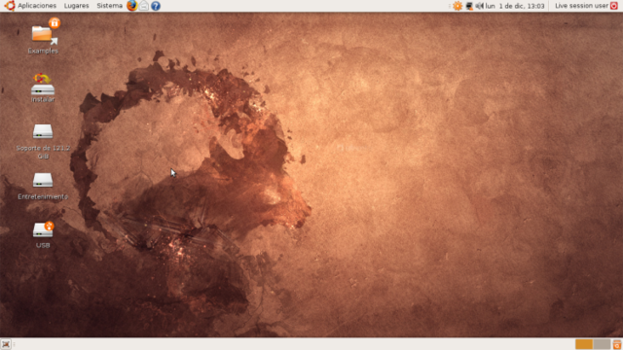This screenshot has width=623, height=350.
Task: Open the mail client envelope icon
Action: (144, 6)
